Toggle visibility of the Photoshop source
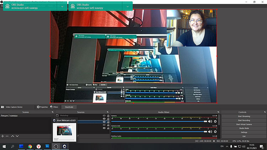The height and width of the screenshot is (150, 267). (x=104, y=116)
